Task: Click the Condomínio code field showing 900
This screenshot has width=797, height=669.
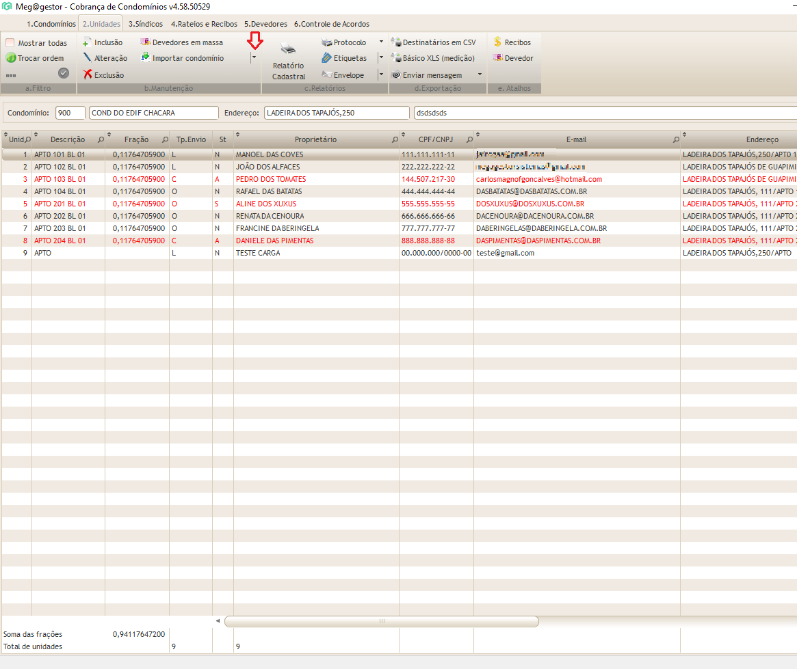Action: [70, 113]
